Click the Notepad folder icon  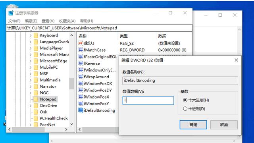point(36,99)
